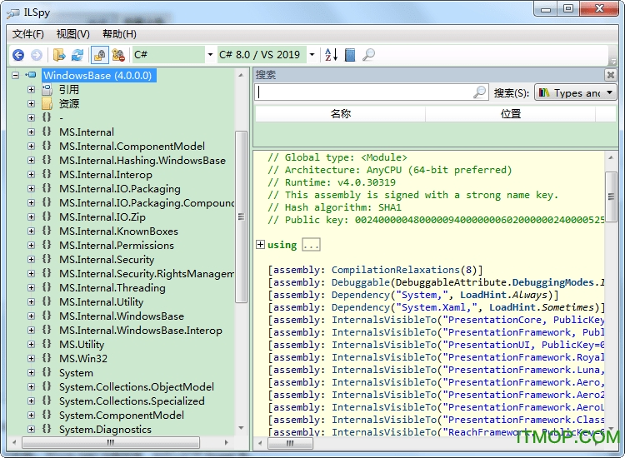Sort results by 名称 column header

pos(340,114)
